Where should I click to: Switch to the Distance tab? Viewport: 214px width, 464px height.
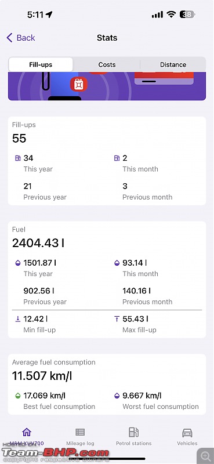pos(173,64)
